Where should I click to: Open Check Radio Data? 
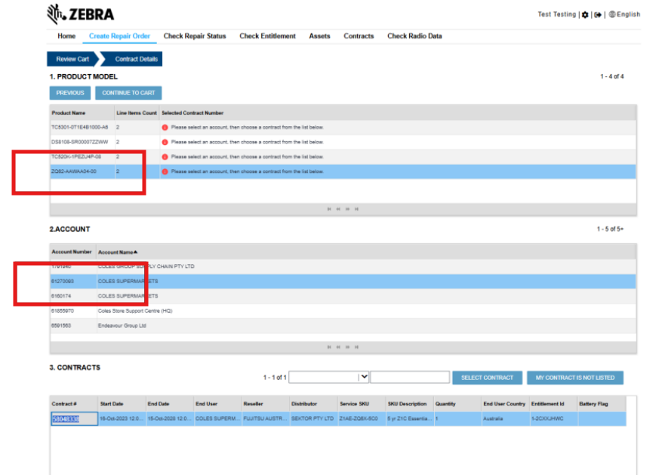pyautogui.click(x=414, y=36)
